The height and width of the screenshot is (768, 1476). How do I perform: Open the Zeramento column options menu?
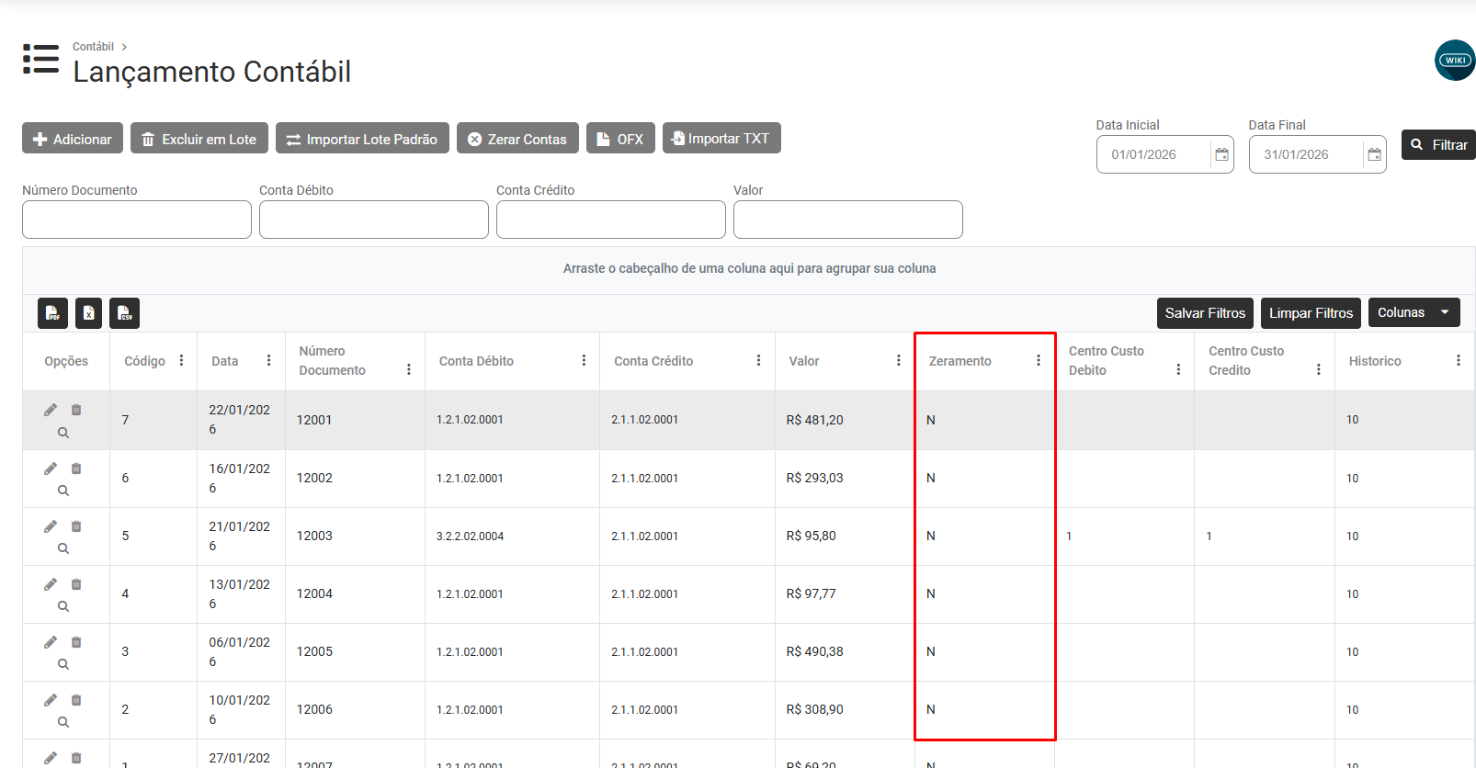pos(1039,360)
